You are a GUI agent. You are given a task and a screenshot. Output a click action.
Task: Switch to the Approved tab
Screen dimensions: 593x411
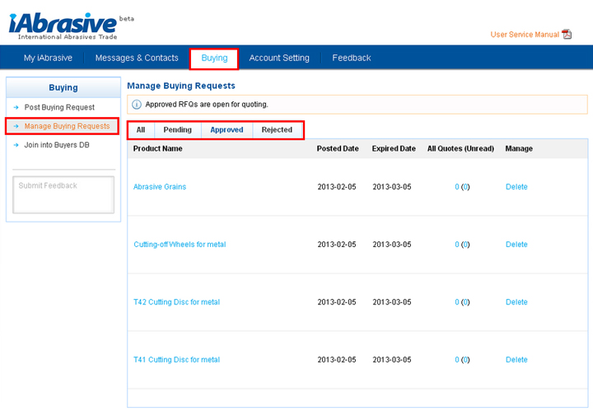[226, 129]
